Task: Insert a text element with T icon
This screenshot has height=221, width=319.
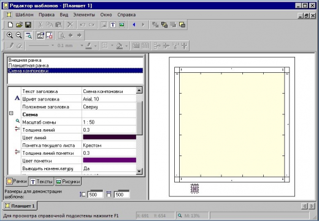Action: (x=113, y=24)
